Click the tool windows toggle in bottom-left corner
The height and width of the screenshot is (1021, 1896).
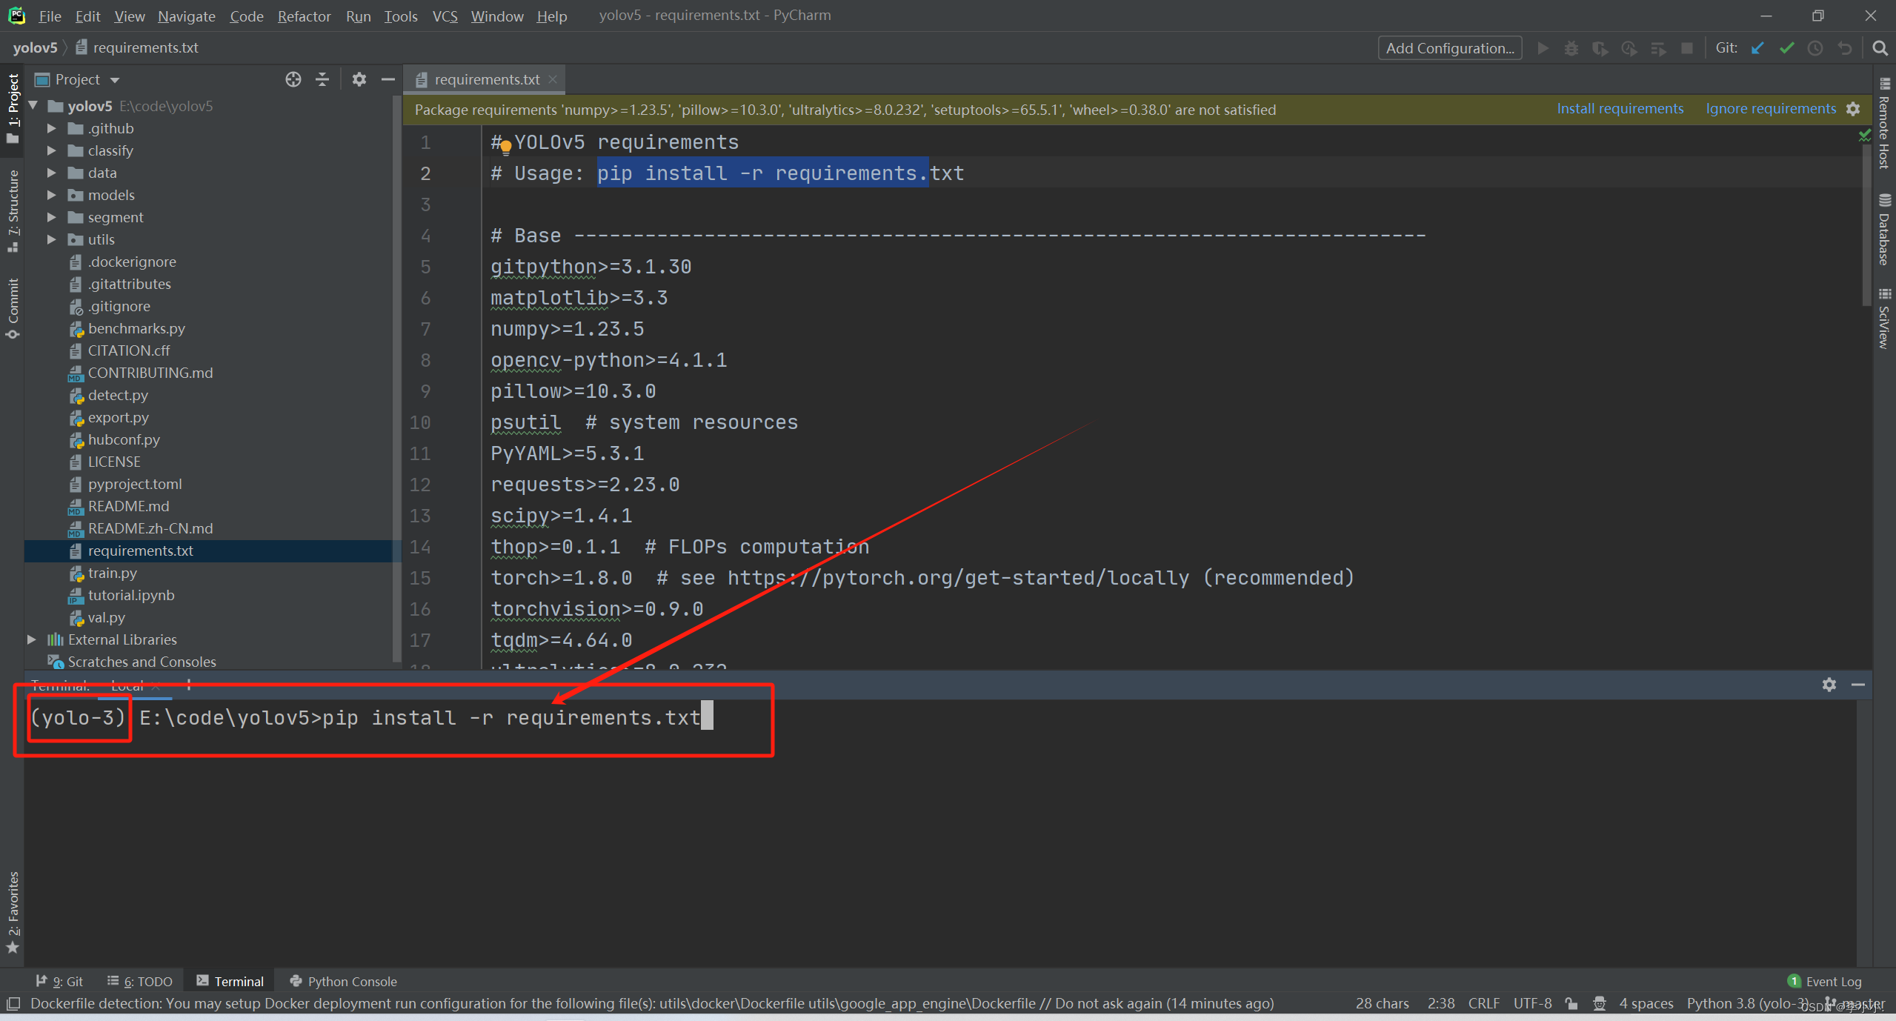13,1004
